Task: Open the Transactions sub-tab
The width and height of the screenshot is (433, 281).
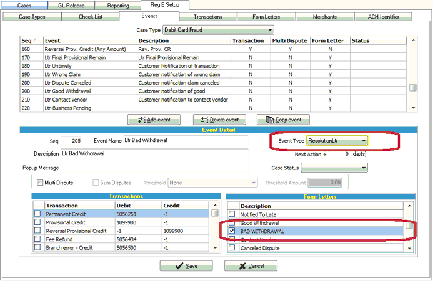Action: [208, 17]
